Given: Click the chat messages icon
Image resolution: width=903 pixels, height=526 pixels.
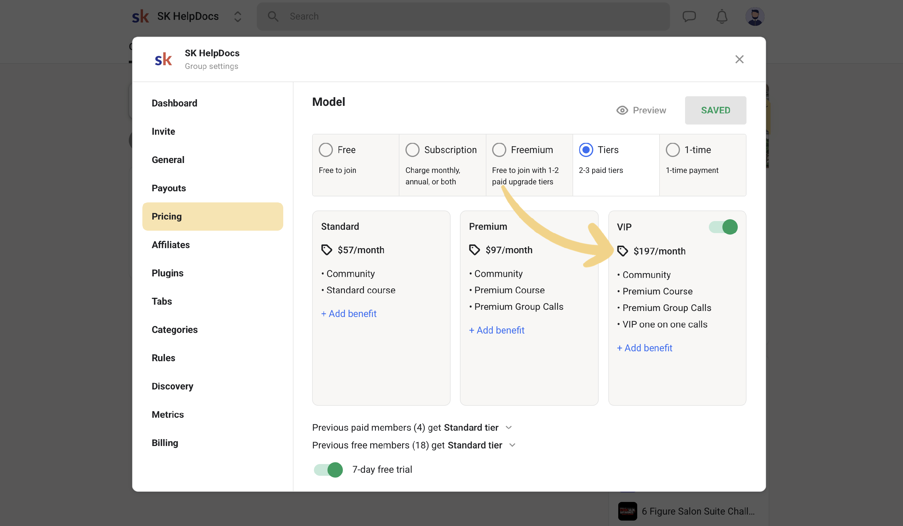Looking at the screenshot, I should pos(689,17).
